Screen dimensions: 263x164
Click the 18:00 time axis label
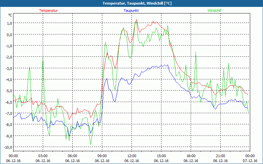coord(191,156)
